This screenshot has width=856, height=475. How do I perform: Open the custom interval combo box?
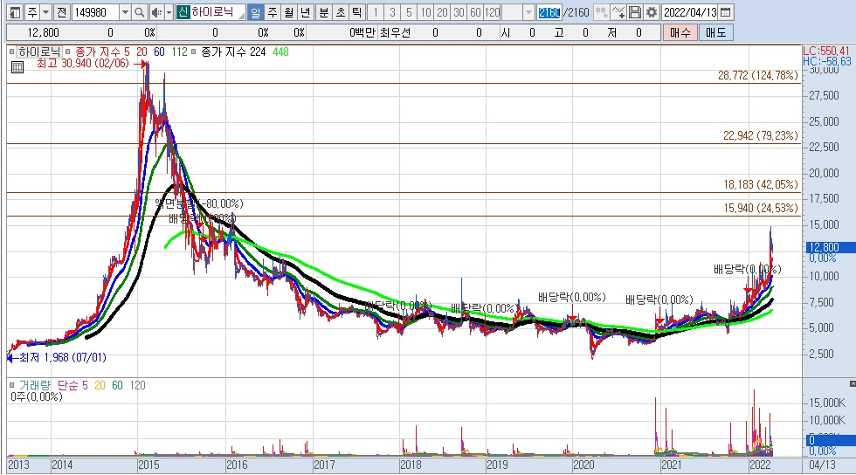pos(518,12)
